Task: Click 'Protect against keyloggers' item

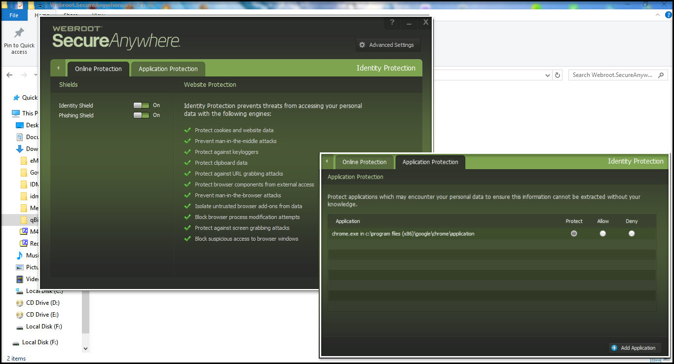Action: (x=226, y=152)
